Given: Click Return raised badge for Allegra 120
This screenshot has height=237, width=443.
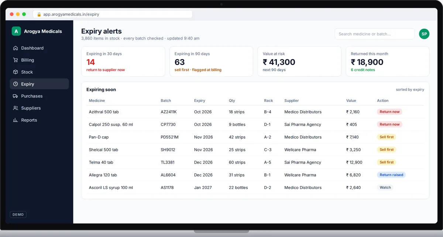Looking at the screenshot, I should (391, 175).
